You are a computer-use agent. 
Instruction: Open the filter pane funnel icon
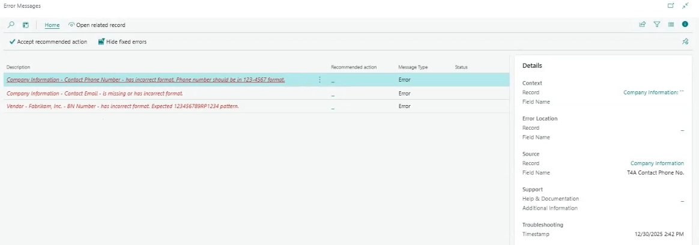coord(657,25)
